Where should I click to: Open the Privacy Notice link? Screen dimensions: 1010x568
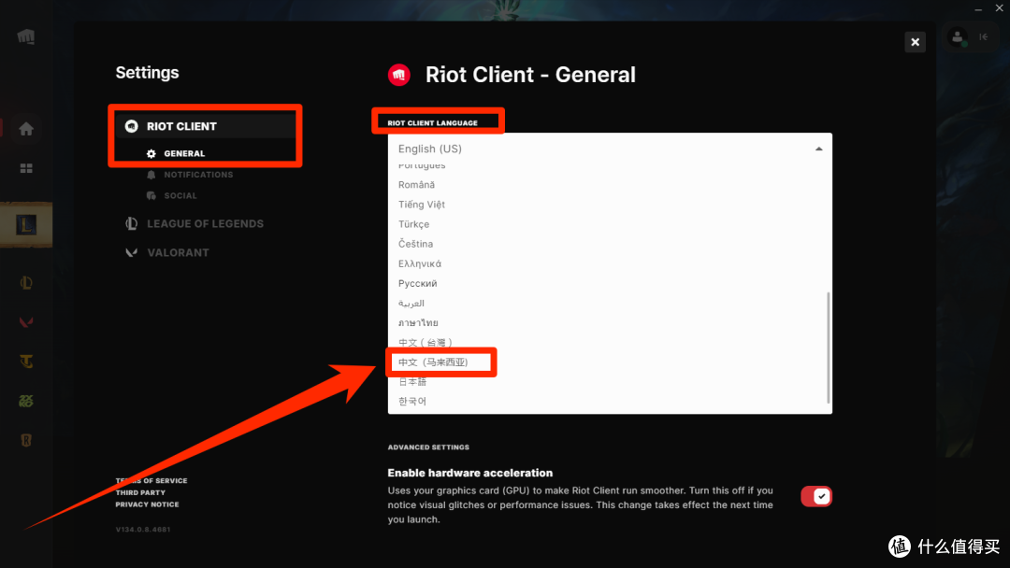click(x=148, y=504)
